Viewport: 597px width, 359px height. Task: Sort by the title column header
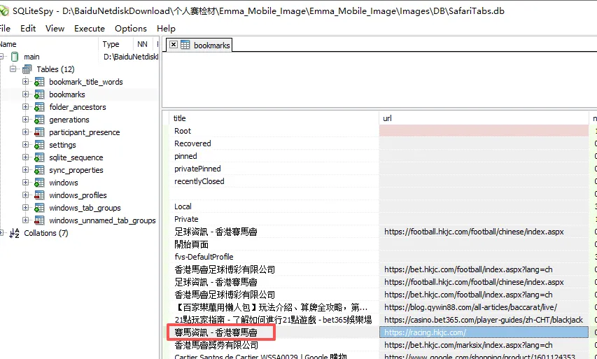[x=274, y=118]
